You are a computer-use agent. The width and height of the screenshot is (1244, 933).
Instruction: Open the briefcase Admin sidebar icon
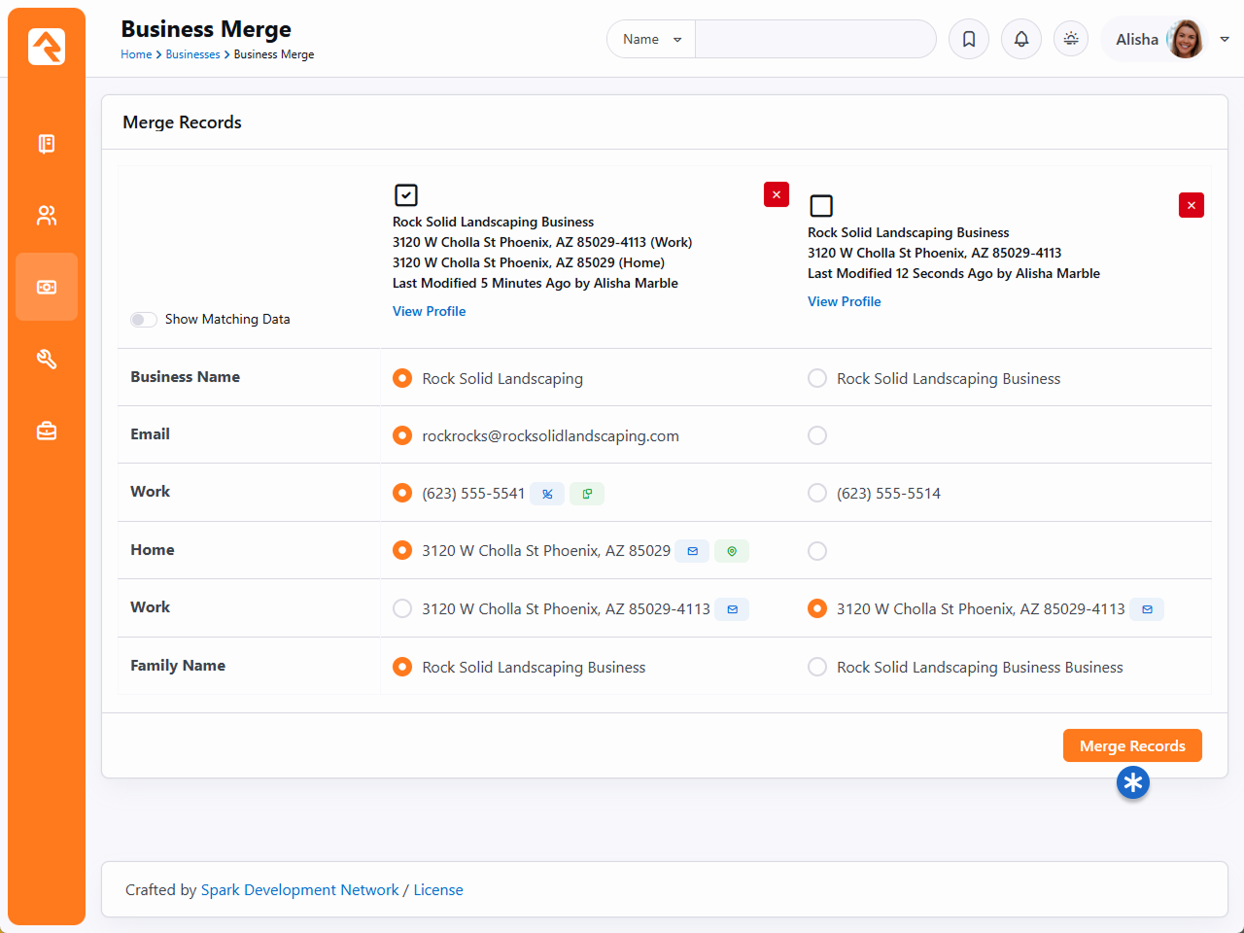pos(47,431)
